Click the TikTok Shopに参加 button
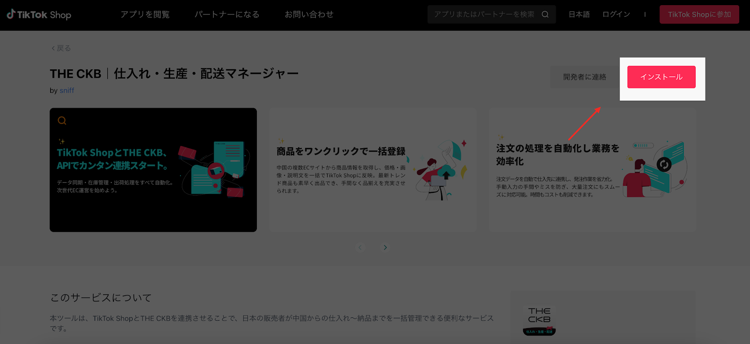The width and height of the screenshot is (750, 344). (x=699, y=15)
